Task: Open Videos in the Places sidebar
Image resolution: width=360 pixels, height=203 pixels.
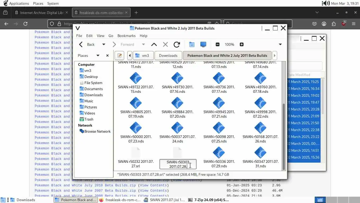Action: tap(87, 113)
